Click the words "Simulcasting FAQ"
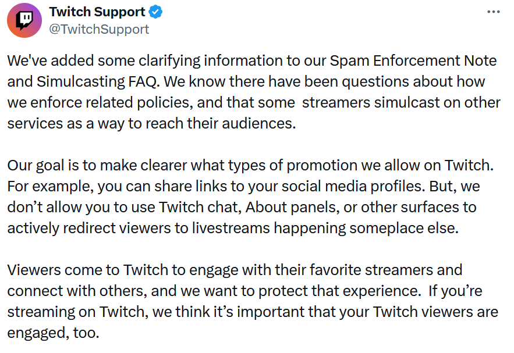 tap(97, 82)
